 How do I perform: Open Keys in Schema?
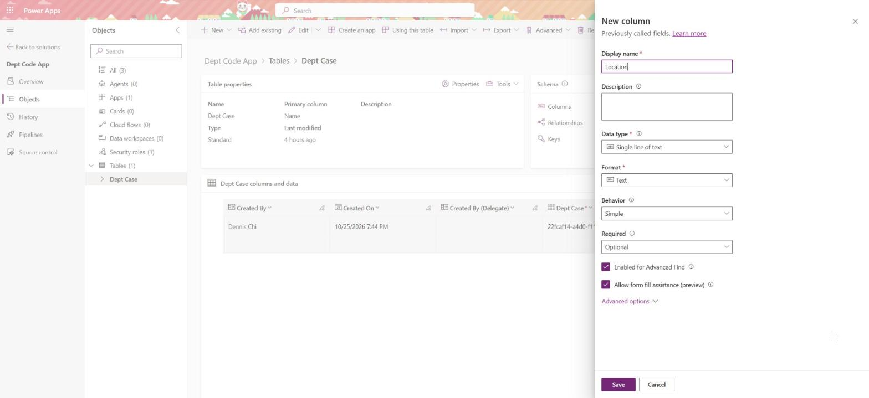point(549,139)
